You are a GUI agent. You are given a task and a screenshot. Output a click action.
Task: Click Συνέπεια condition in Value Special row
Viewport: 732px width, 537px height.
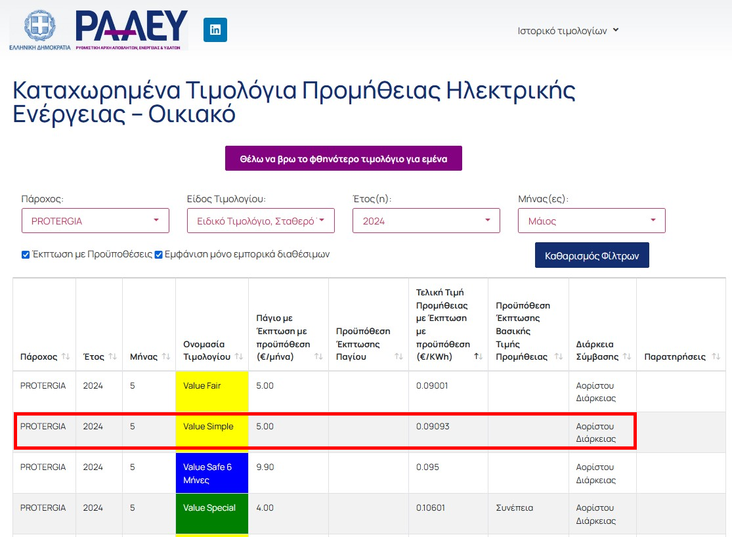pyautogui.click(x=515, y=507)
